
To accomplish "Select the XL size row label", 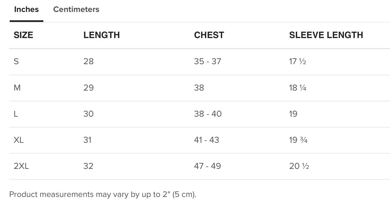I will point(19,140).
